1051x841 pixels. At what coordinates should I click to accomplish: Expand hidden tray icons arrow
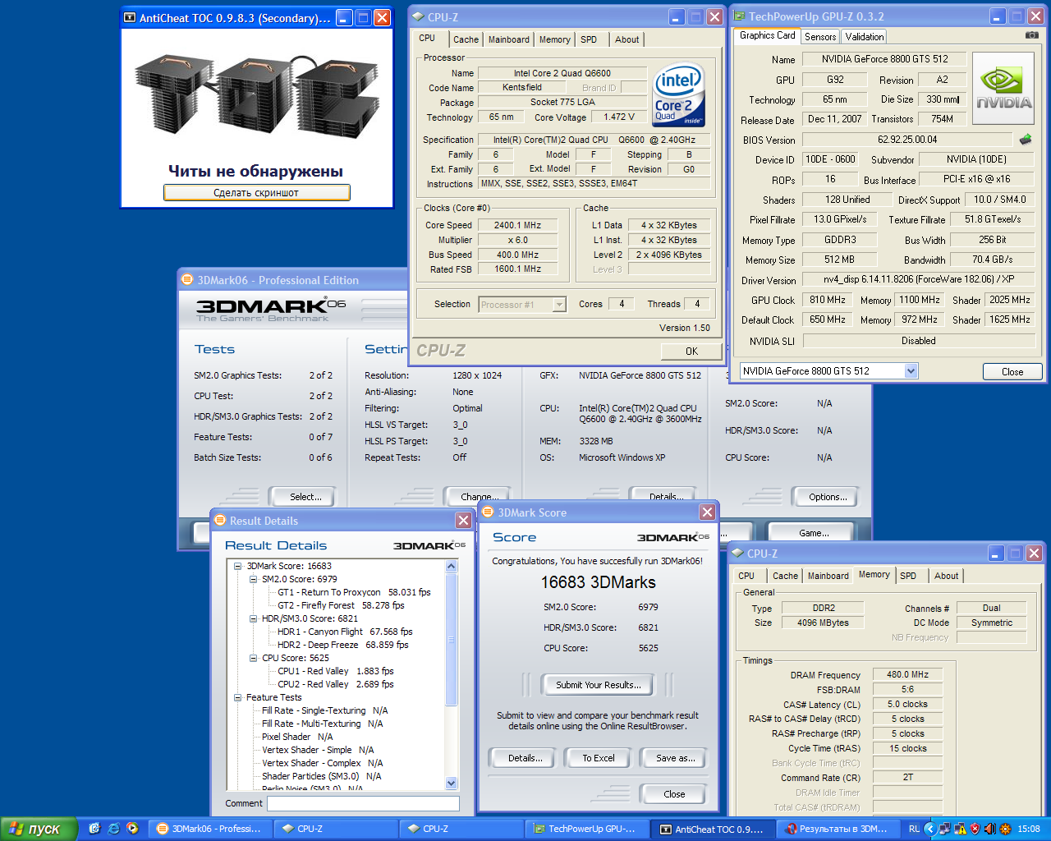[x=930, y=829]
